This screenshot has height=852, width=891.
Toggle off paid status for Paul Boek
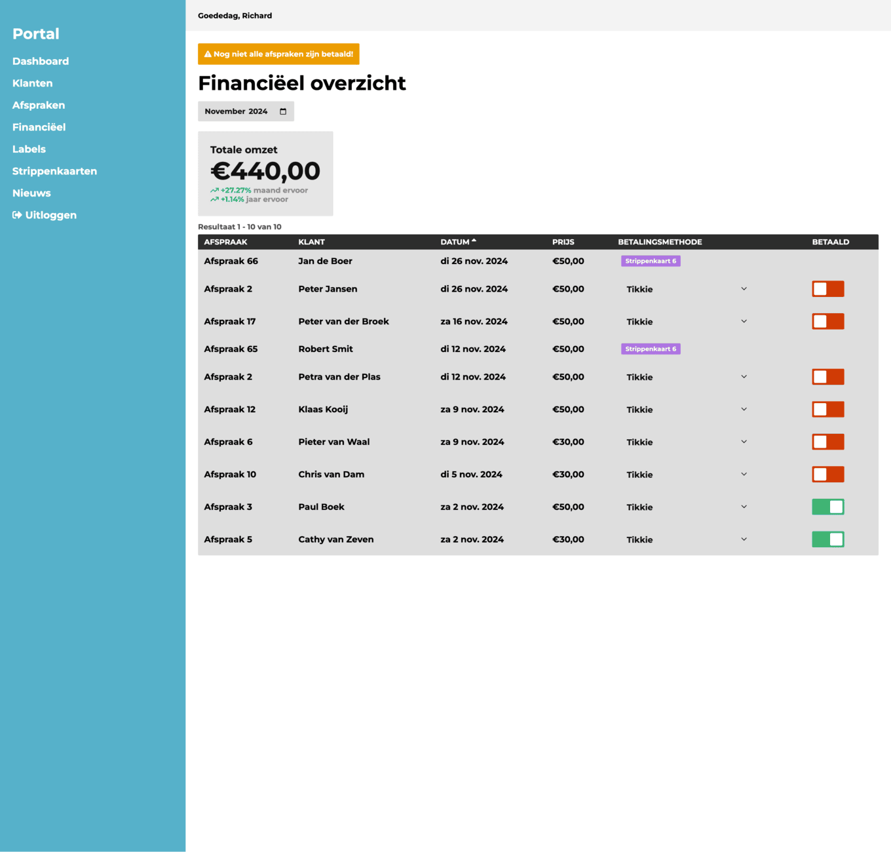click(x=827, y=507)
